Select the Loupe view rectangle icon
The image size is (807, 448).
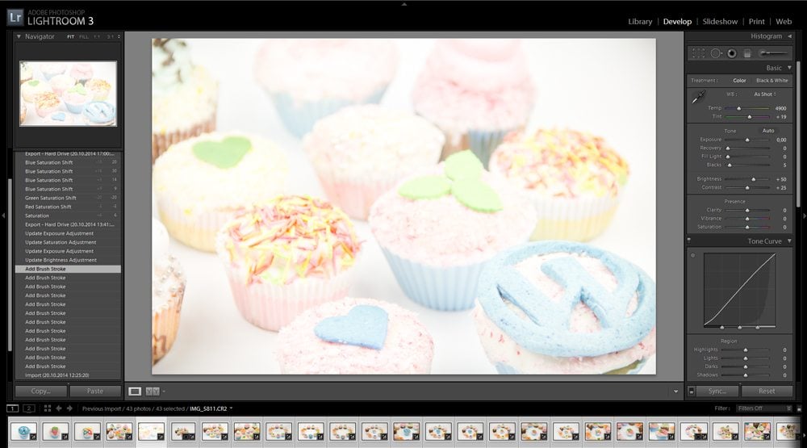pyautogui.click(x=135, y=391)
